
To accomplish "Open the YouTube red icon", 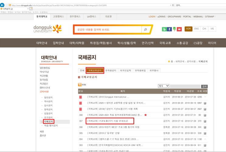I will (179, 29).
